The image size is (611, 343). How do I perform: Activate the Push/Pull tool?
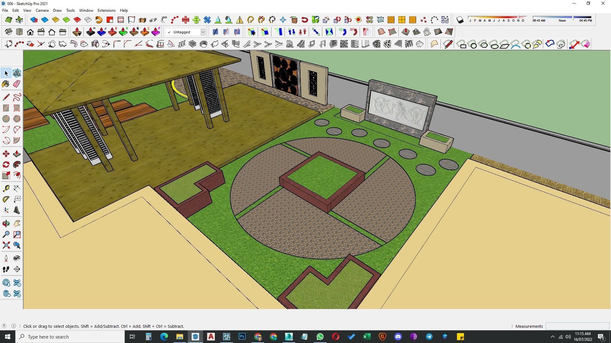(x=17, y=154)
